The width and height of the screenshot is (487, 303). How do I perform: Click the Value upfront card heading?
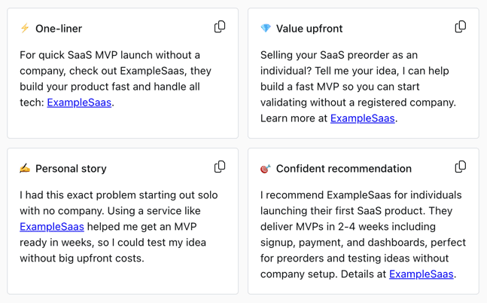pos(309,29)
